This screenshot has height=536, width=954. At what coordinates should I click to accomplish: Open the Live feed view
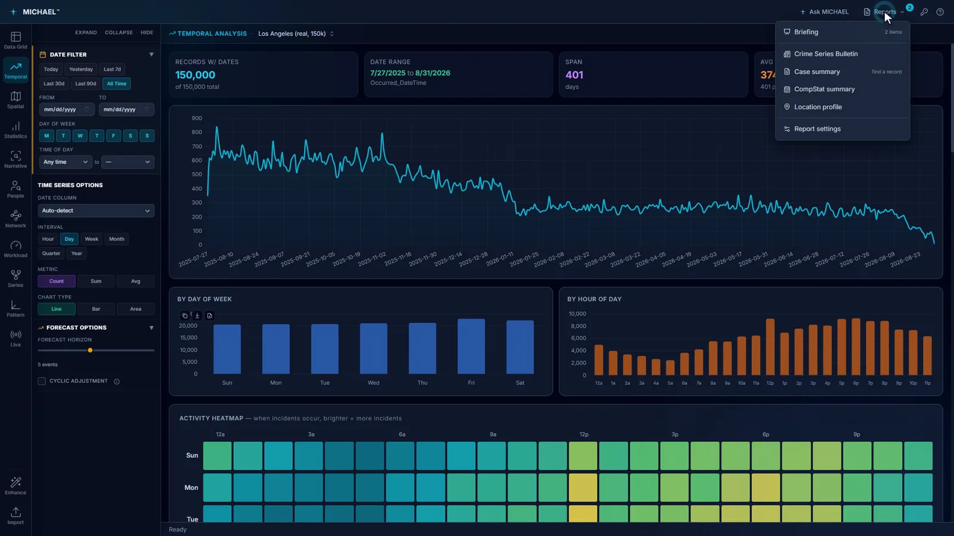pos(16,338)
